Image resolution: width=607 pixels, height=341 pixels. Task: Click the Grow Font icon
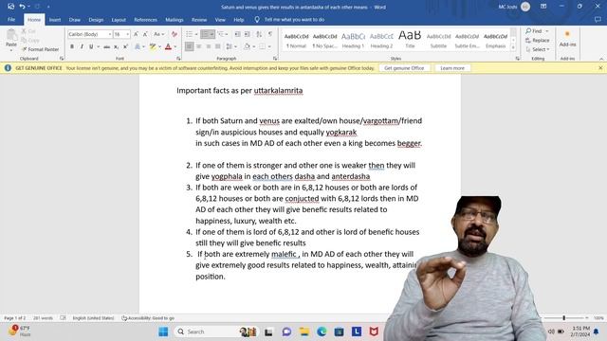pyautogui.click(x=136, y=34)
